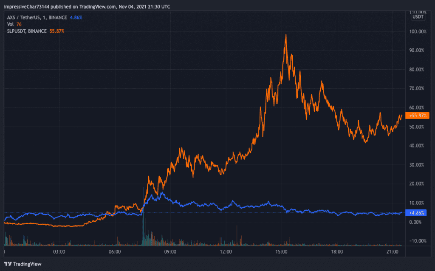435x271 pixels.
Task: Click the orange SLP line's highest peak
Action: pos(286,35)
